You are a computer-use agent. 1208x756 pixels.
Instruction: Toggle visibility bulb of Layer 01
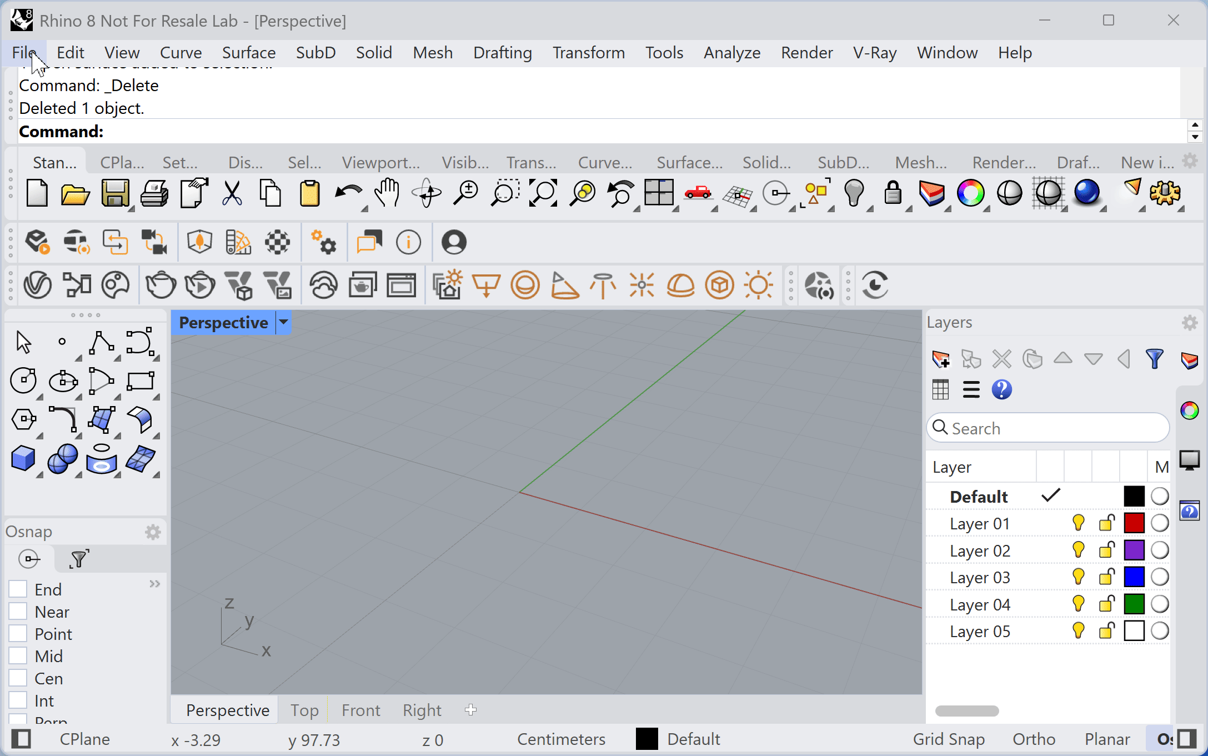tap(1078, 523)
